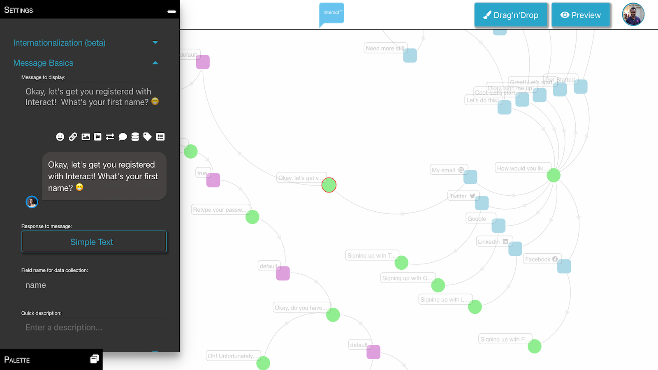The image size is (658, 370).
Task: Click the exchange arrows icon
Action: pyautogui.click(x=110, y=137)
